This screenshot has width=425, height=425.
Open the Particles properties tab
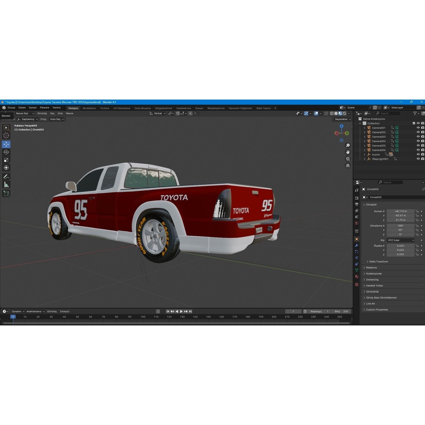point(357,251)
